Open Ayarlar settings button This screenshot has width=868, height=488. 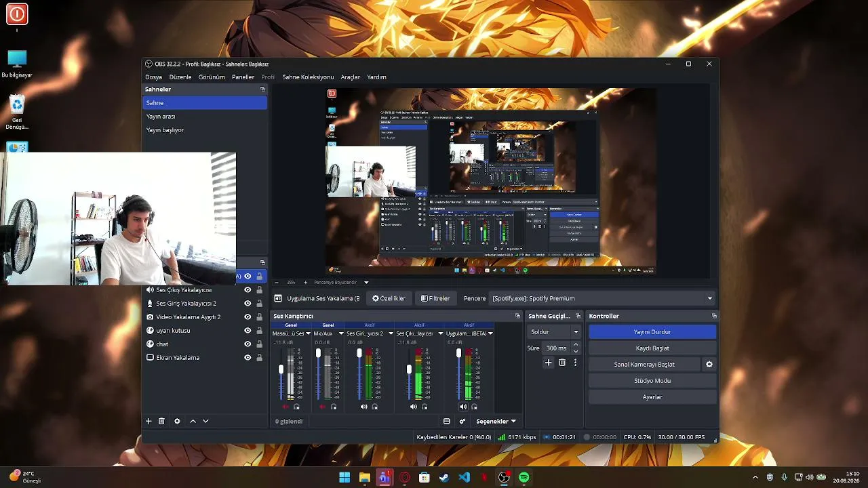(x=652, y=397)
